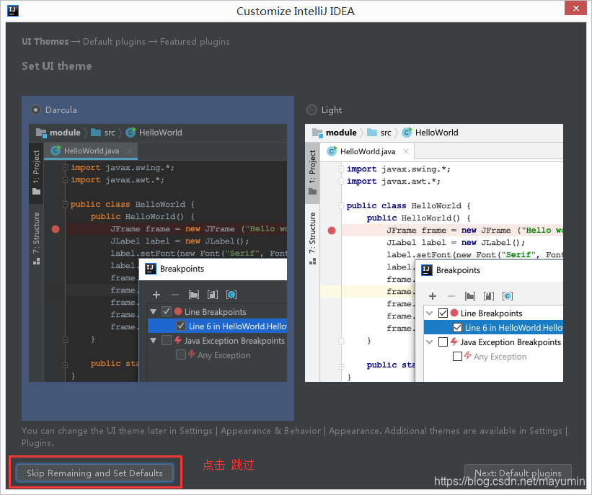Viewport: 592px width, 495px height.
Task: Click group-by-file icon in Darcula Breakpoints
Action: coord(213,295)
